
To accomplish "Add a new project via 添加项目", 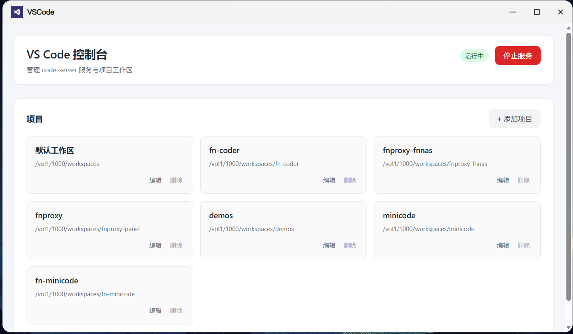I will pos(515,119).
